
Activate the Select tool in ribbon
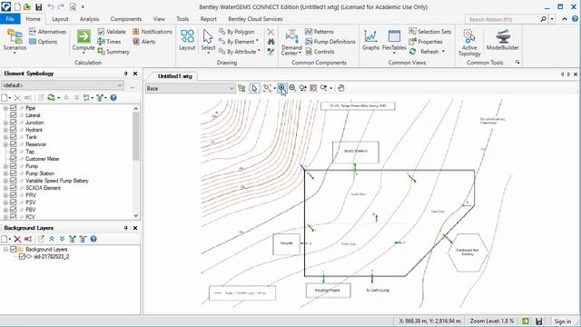[x=208, y=41]
